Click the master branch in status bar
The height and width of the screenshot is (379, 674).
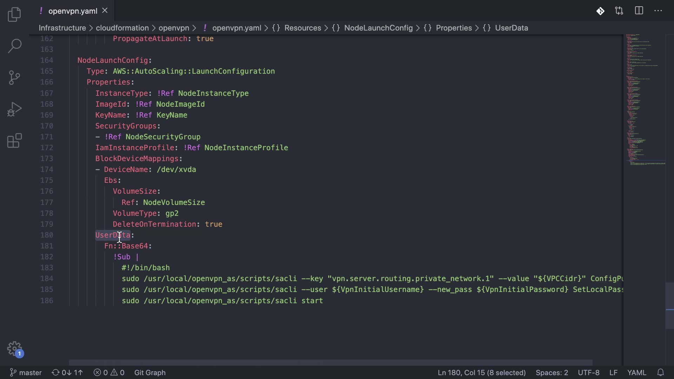(x=26, y=372)
